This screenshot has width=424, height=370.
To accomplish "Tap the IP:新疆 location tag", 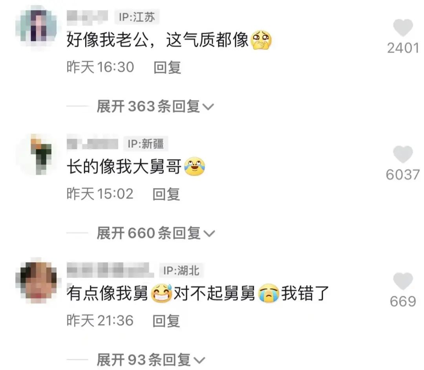I will [146, 144].
